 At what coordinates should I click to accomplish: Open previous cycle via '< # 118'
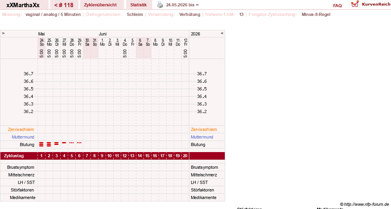64,5
